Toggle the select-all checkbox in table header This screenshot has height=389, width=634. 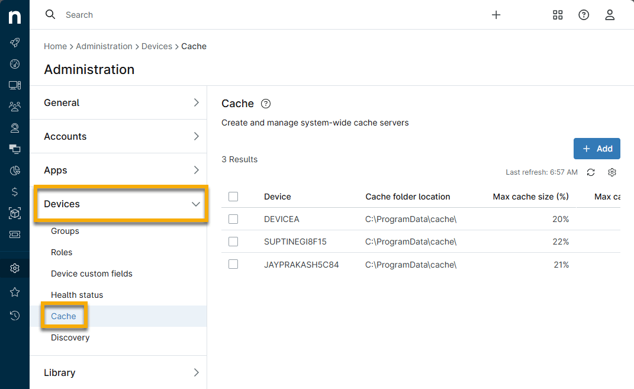(x=233, y=197)
